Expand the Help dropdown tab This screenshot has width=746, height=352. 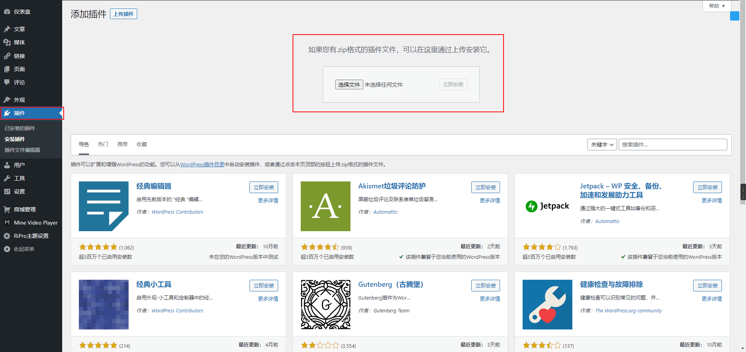[717, 6]
